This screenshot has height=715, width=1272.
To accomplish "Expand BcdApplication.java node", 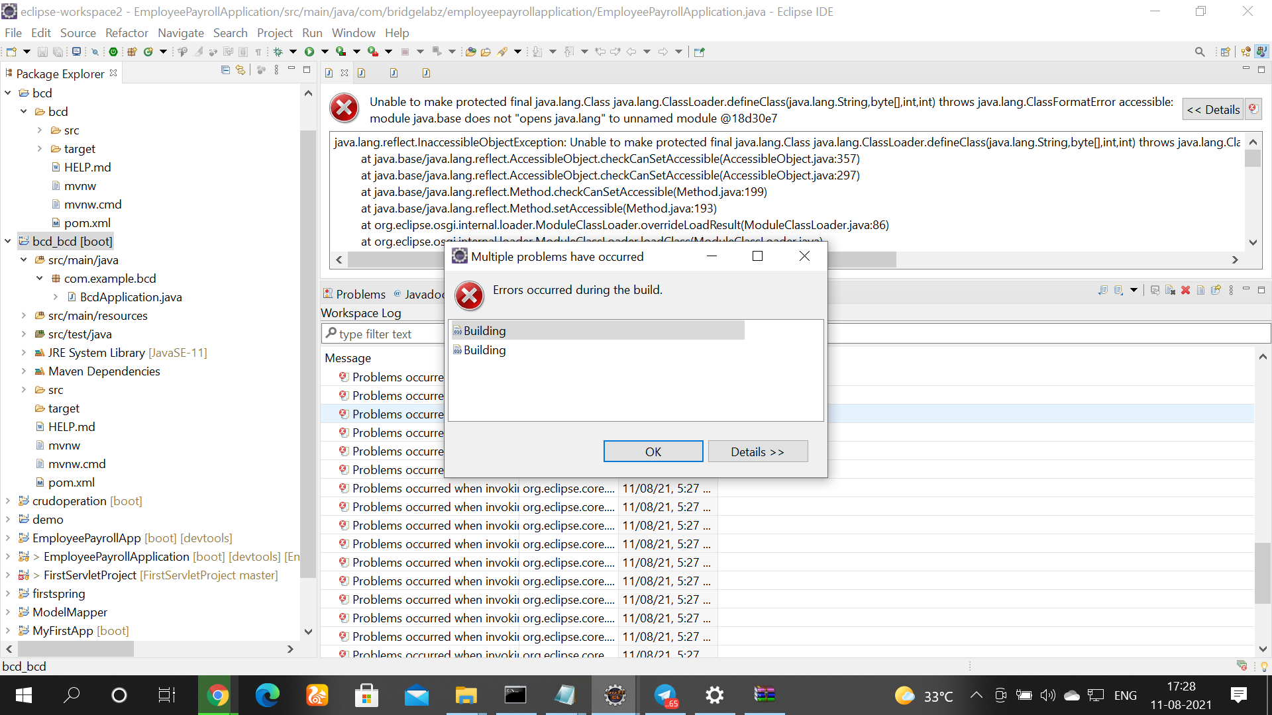I will coord(56,297).
